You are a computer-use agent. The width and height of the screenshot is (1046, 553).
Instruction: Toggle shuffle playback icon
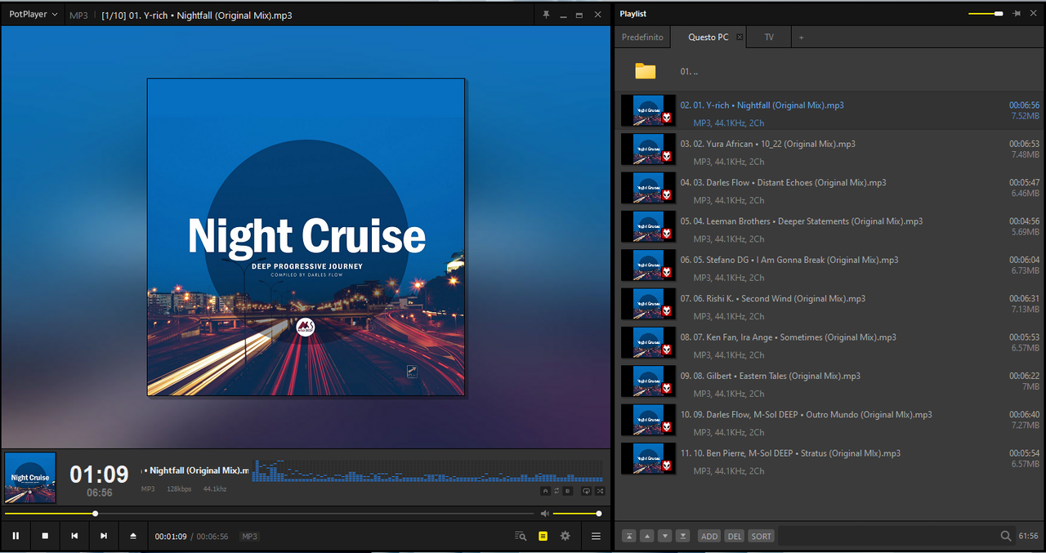pos(600,491)
